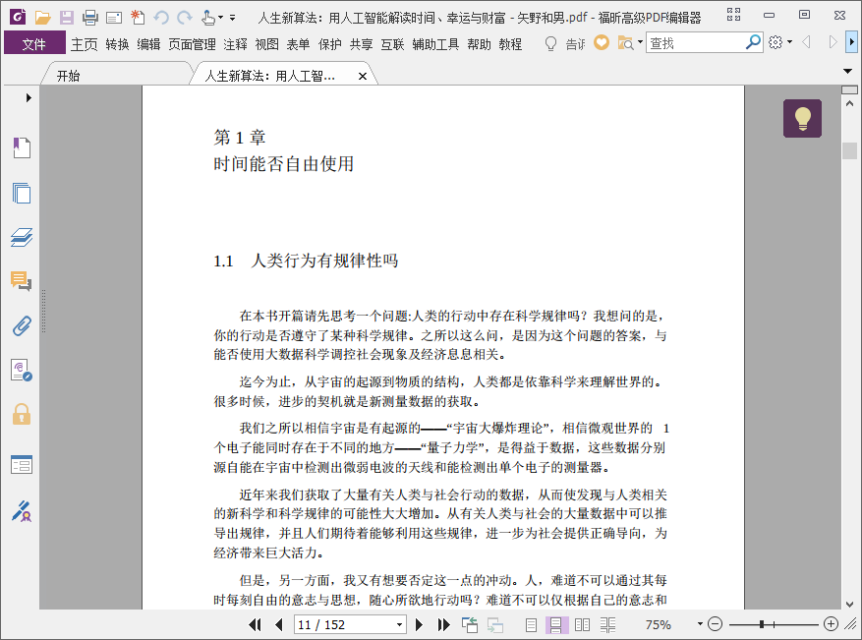Switch to facing pages view mode

(582, 624)
